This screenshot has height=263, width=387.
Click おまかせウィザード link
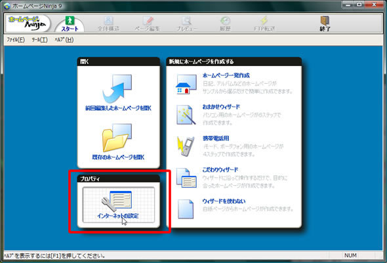click(x=221, y=107)
